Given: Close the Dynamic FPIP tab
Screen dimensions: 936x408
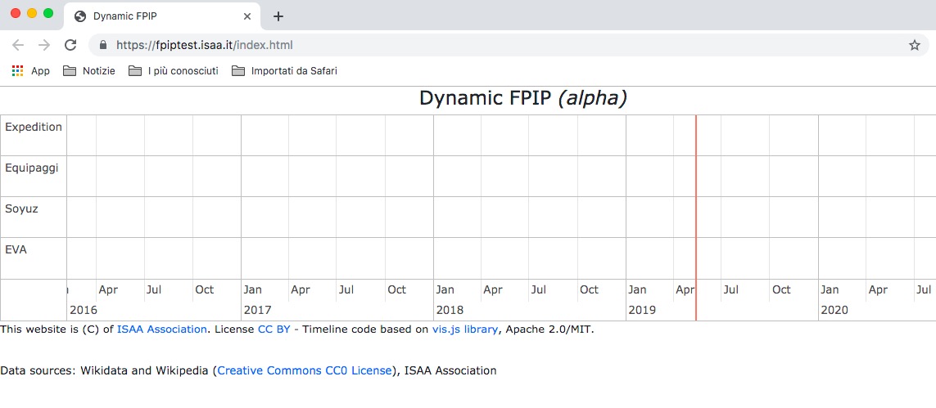Looking at the screenshot, I should (248, 16).
